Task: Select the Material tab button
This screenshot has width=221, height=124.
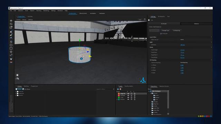Action: click(196, 24)
